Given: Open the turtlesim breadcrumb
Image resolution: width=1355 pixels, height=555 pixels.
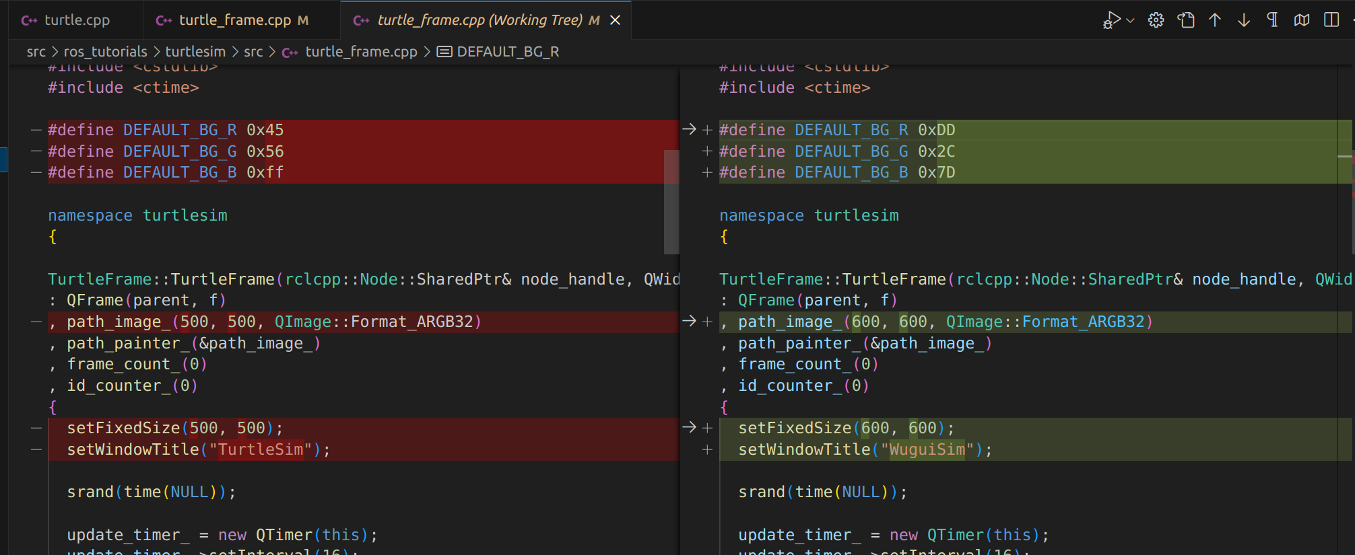Looking at the screenshot, I should click(195, 52).
